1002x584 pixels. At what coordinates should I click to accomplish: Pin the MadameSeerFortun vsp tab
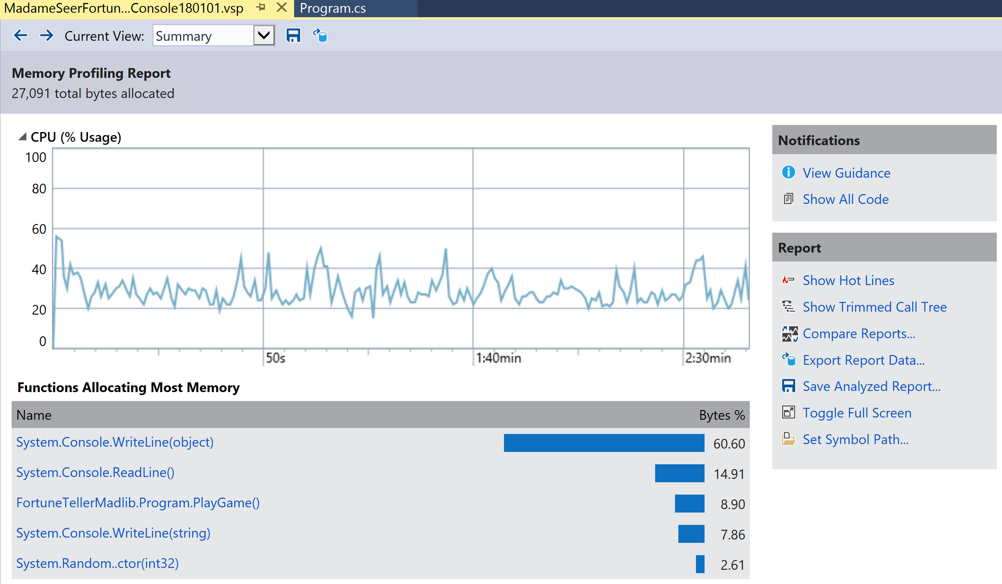[x=261, y=7]
